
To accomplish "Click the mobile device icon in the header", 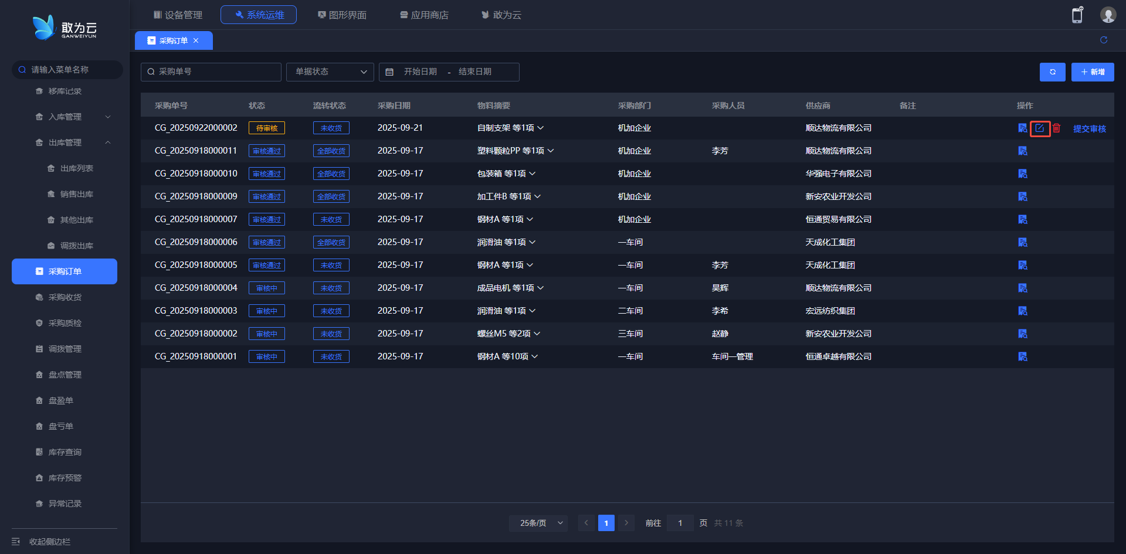I will (1077, 15).
